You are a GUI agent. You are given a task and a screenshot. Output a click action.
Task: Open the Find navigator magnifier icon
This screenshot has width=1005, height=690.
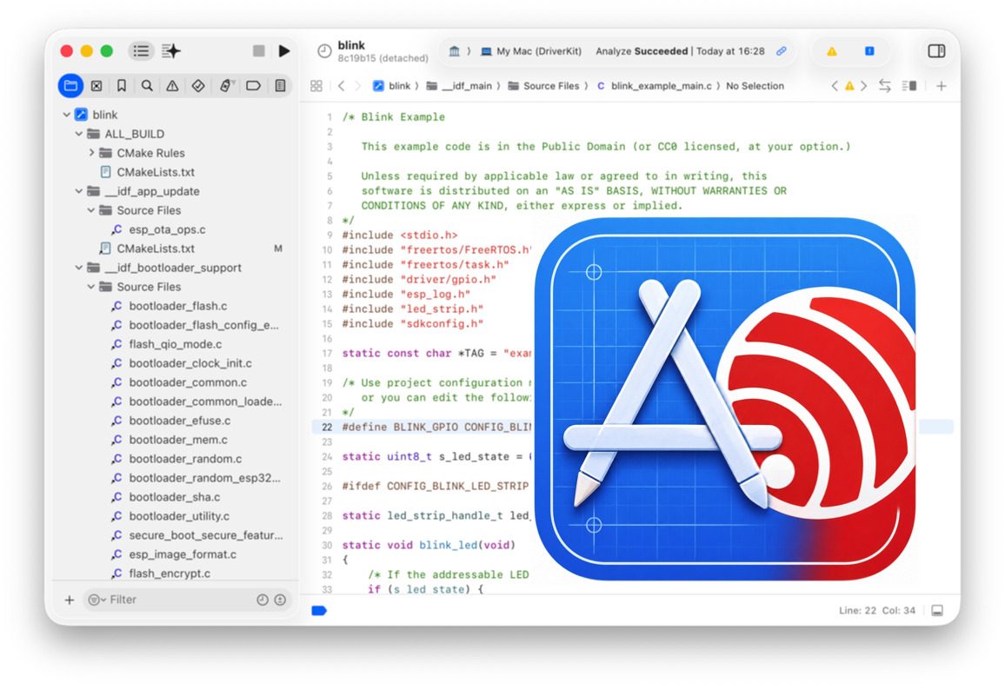coord(147,86)
